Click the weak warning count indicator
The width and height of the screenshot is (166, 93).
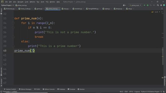[x=156, y=12]
